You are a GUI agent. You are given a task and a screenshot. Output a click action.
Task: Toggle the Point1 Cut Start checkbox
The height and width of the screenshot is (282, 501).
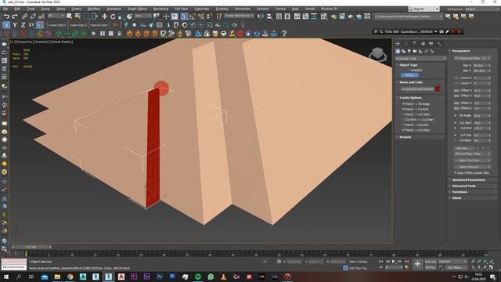[x=404, y=114]
